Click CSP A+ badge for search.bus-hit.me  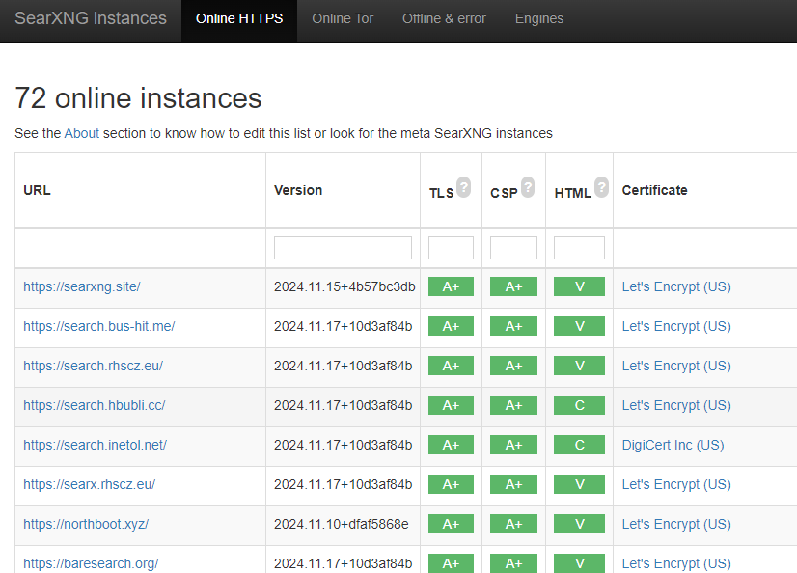pos(513,326)
